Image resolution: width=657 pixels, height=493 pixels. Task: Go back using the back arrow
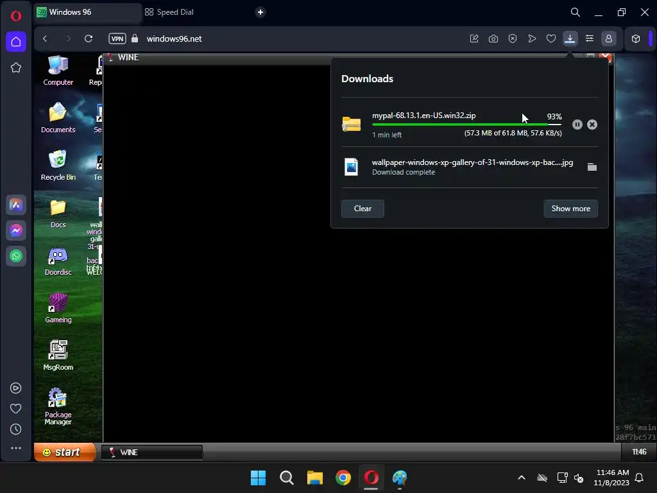coord(46,39)
